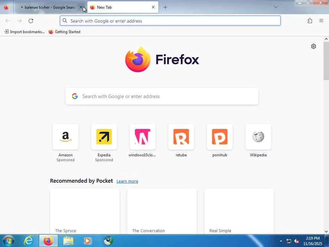This screenshot has height=247, width=329.
Task: Click the Google G logo in search box
Action: [75, 96]
